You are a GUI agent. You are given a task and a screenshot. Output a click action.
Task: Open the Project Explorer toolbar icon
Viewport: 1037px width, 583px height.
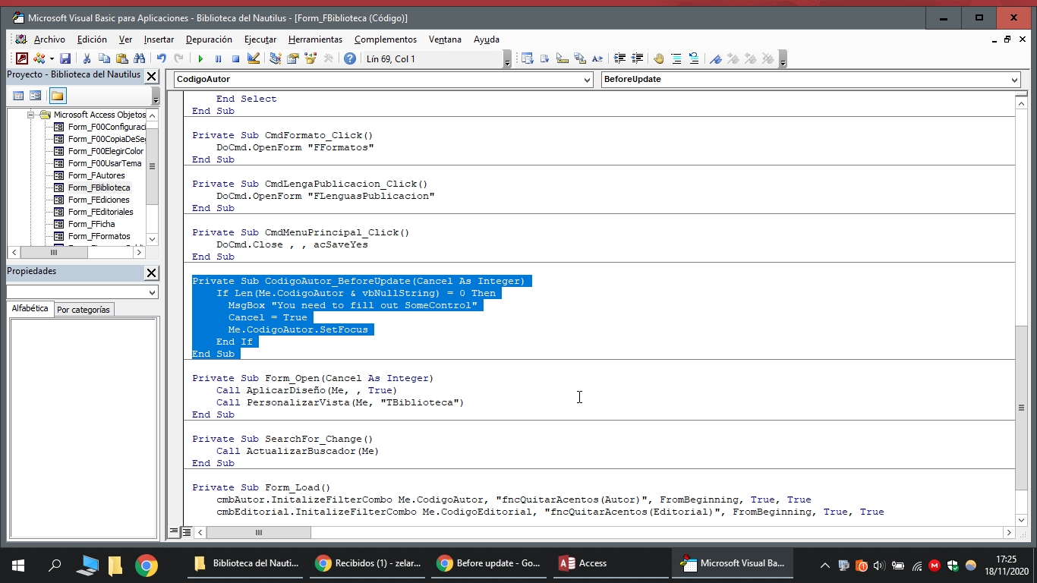tap(275, 58)
